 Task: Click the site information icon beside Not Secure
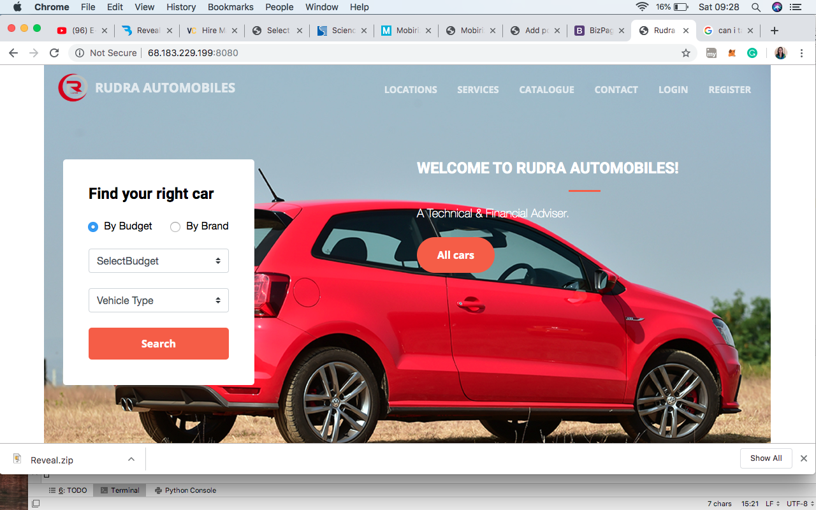[x=80, y=53]
